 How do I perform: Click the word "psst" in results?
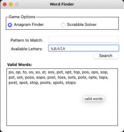(51, 78)
